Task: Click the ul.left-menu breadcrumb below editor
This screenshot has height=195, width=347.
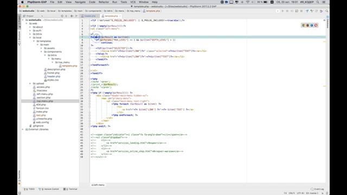Action: [x=98, y=185]
